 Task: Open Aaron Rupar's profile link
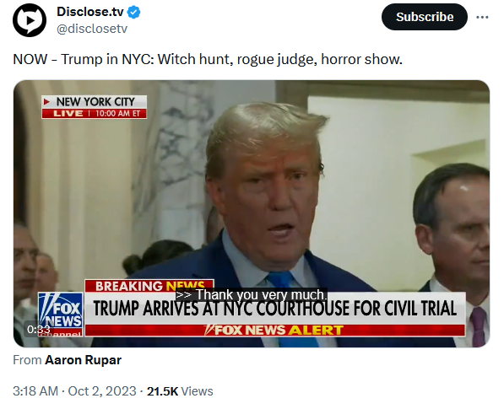tap(83, 360)
